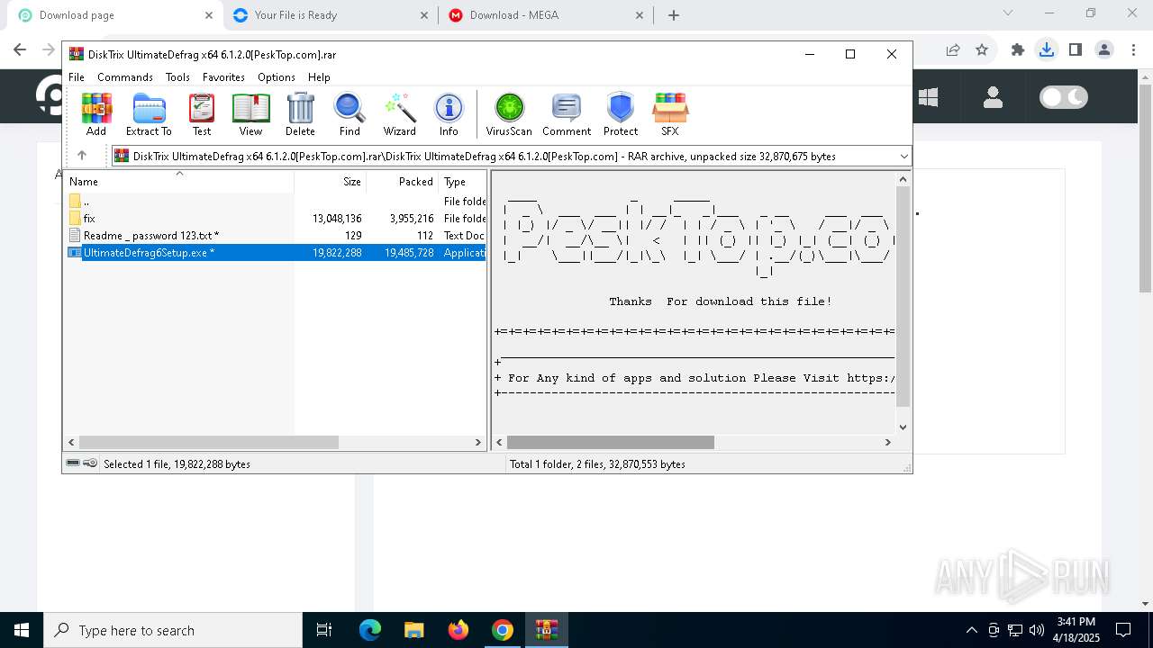Click the Chrome side panel icon
Viewport: 1153px width, 648px height.
click(x=1075, y=50)
